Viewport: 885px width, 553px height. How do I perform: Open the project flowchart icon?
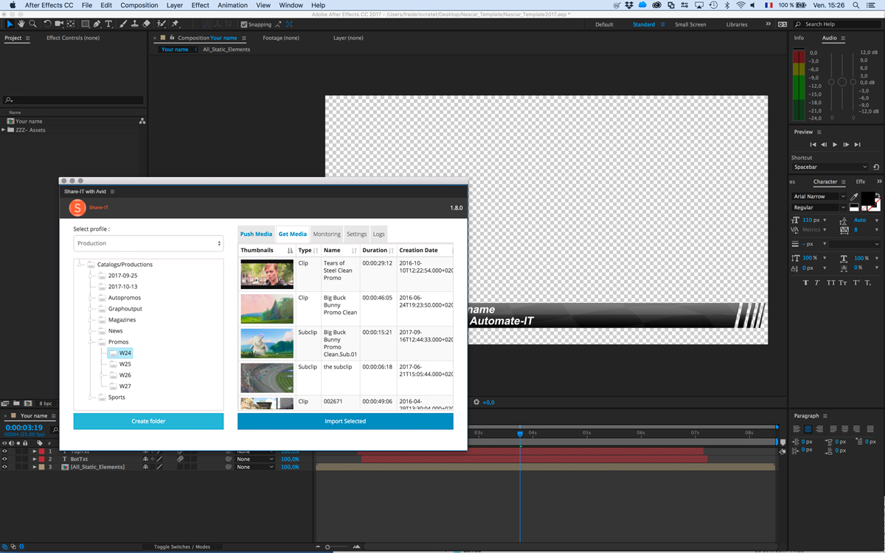coord(142,121)
